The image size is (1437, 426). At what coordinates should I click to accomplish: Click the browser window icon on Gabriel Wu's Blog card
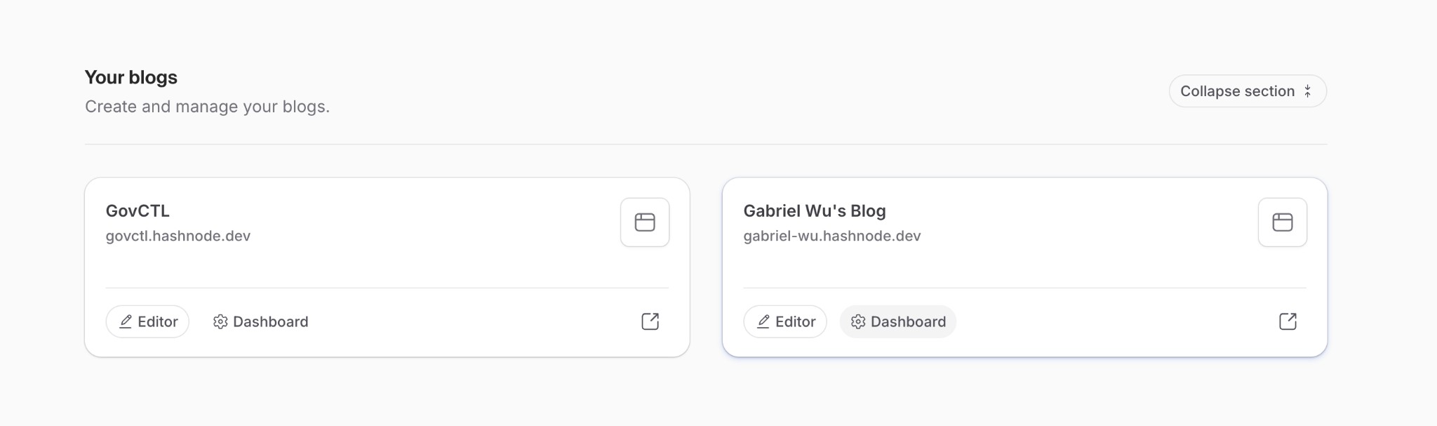(1282, 222)
